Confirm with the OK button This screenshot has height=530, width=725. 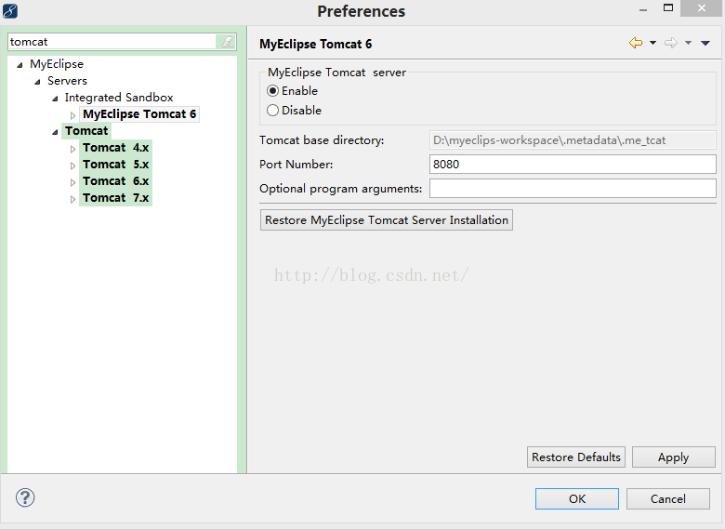[577, 498]
